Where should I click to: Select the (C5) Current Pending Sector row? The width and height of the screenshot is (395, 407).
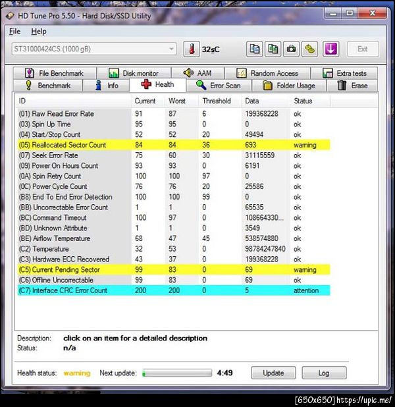click(x=174, y=269)
